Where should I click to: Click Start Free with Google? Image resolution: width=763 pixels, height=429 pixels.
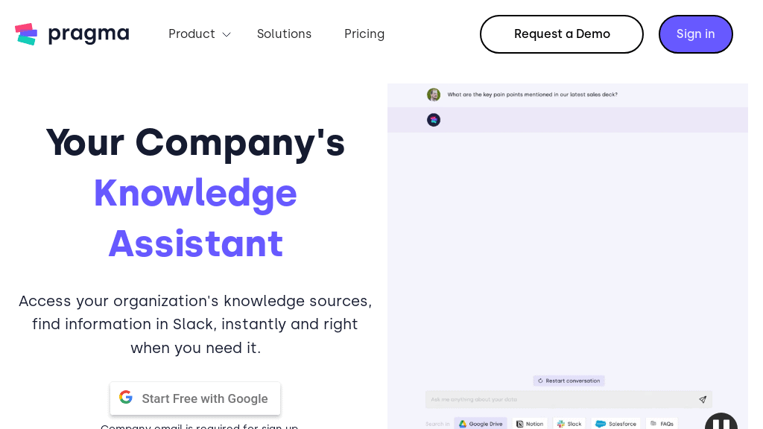pos(195,398)
